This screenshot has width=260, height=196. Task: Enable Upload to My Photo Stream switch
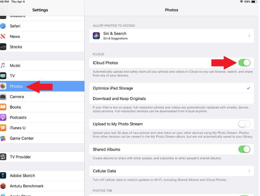[x=244, y=124]
